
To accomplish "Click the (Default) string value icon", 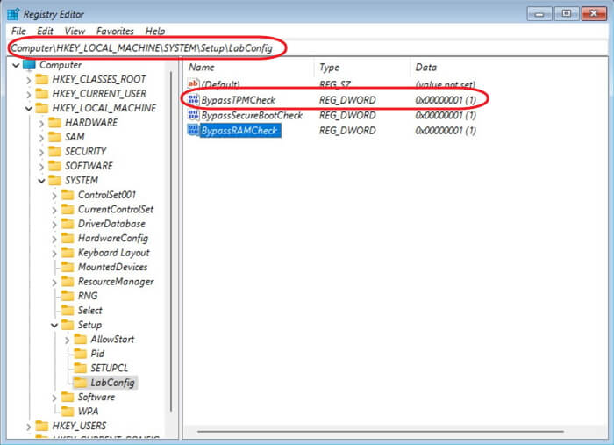I will [x=194, y=84].
